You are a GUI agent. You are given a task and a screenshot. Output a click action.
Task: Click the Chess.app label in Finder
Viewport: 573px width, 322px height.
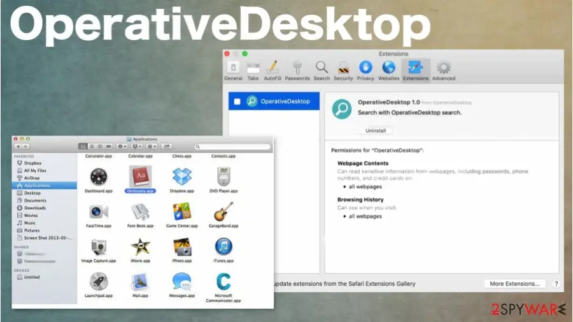tap(182, 156)
